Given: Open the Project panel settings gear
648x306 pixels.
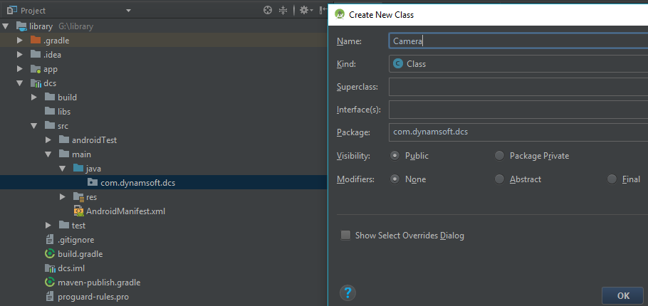Looking at the screenshot, I should point(303,10).
